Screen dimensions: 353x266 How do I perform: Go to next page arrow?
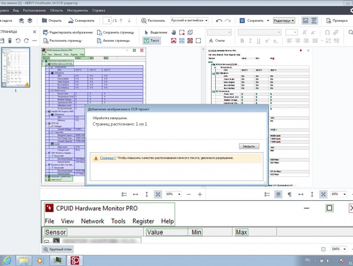[129, 21]
